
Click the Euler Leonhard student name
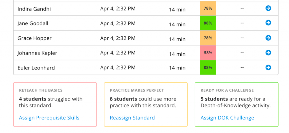tap(36, 68)
